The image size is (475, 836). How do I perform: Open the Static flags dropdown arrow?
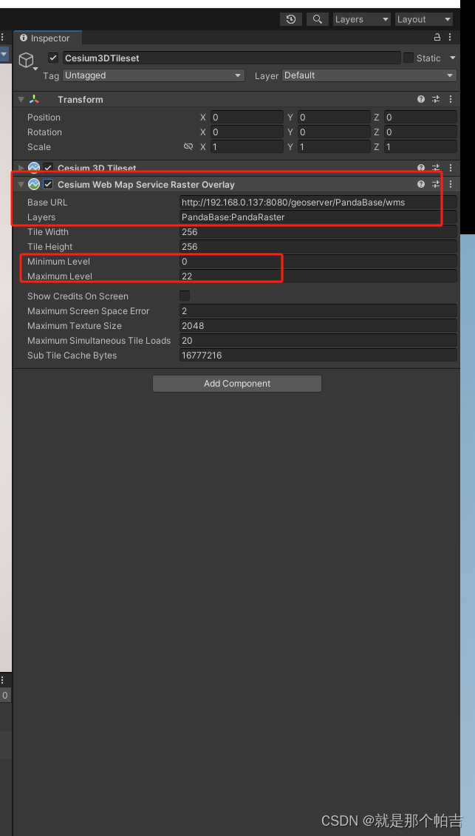tap(453, 58)
